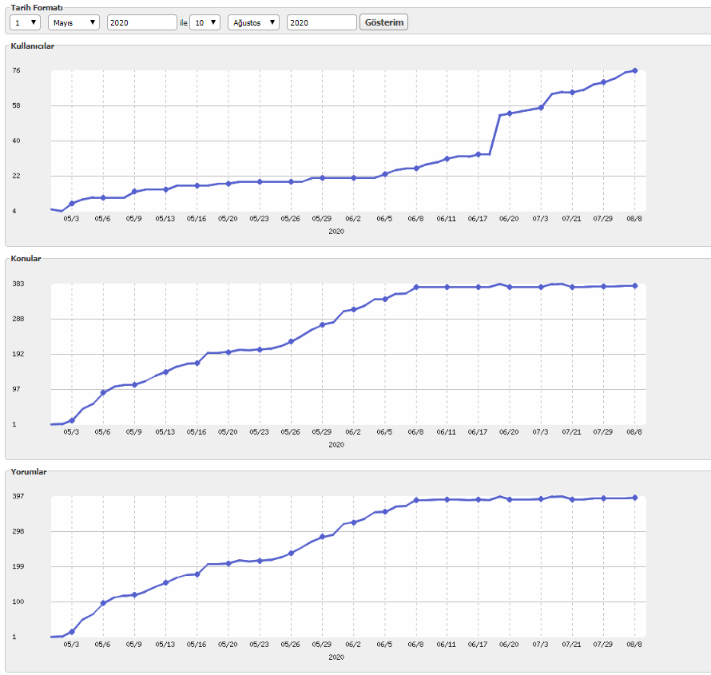Open the start month dropdown showing Mayıs
The height and width of the screenshot is (675, 711).
[x=73, y=22]
